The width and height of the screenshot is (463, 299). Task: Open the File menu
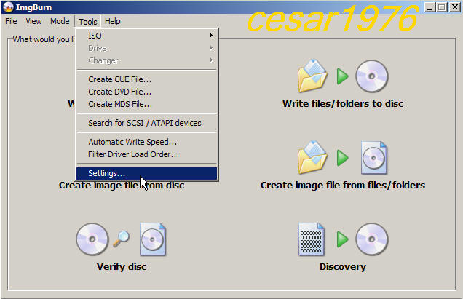(11, 21)
